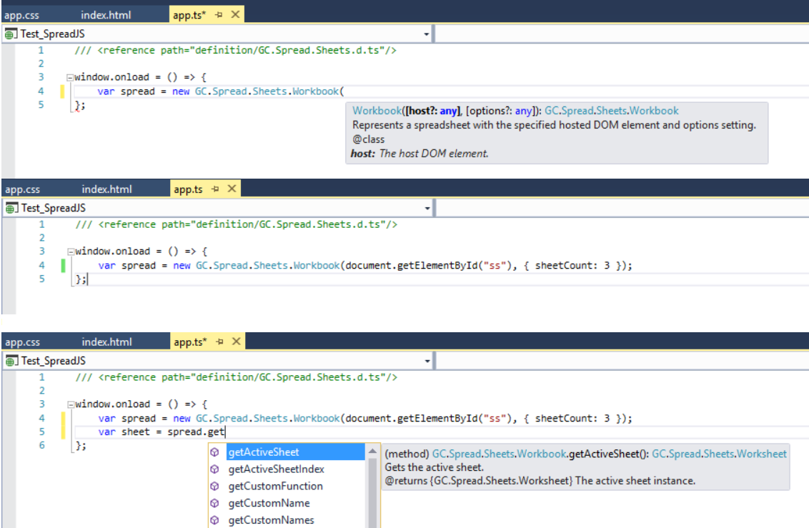
Task: Click the method icon beside getActiveSheet
Action: pos(214,452)
